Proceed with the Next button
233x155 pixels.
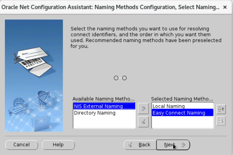tap(173, 145)
